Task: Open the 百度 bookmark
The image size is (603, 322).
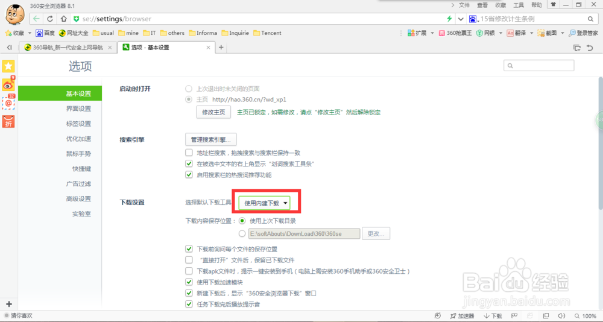Action: tap(45, 33)
